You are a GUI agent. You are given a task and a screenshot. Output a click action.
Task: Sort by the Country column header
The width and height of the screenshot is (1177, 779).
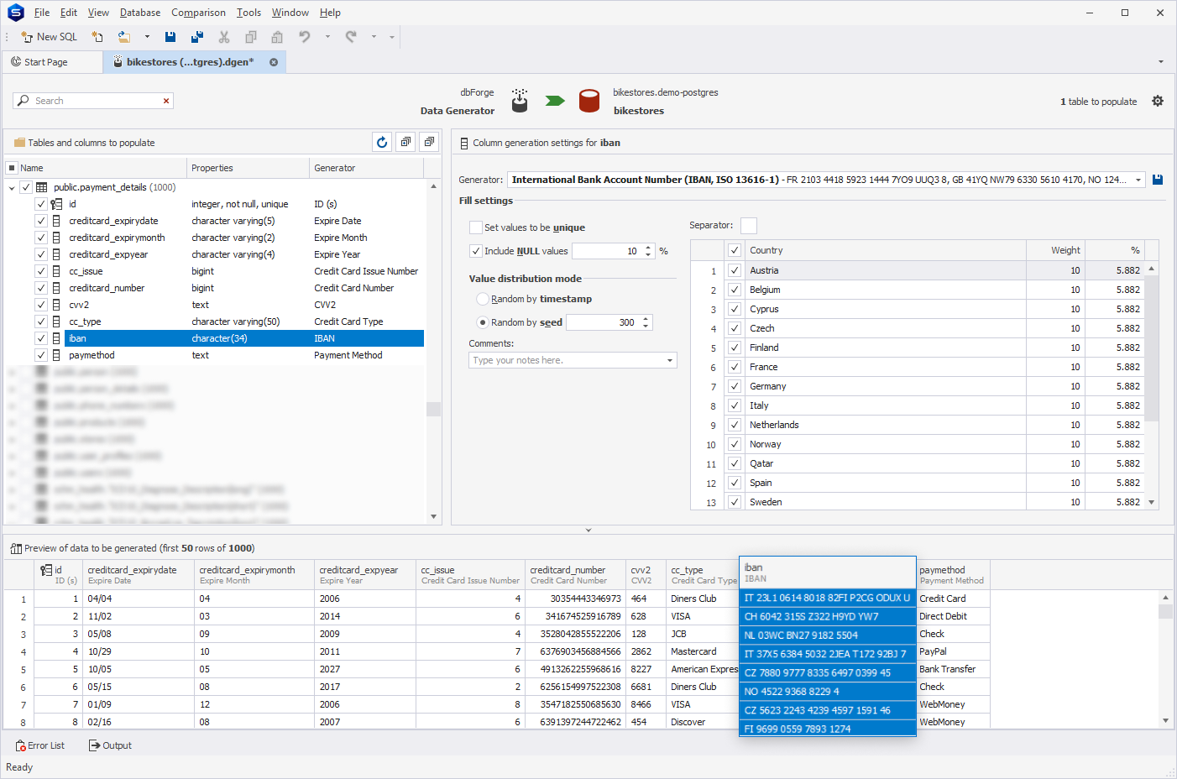click(x=885, y=250)
